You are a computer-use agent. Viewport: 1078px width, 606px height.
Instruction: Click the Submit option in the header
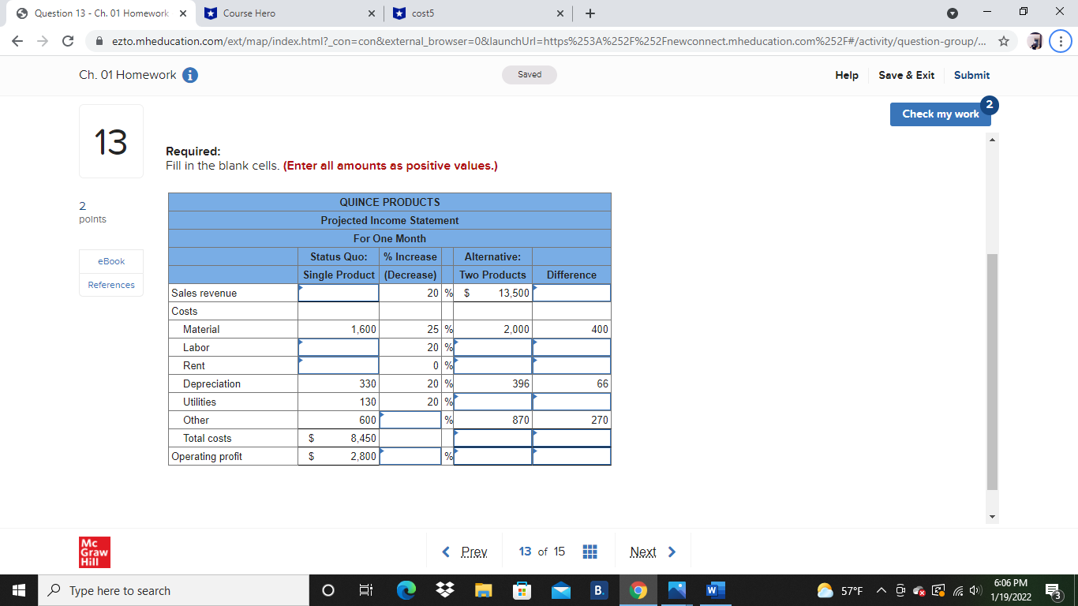pos(971,75)
